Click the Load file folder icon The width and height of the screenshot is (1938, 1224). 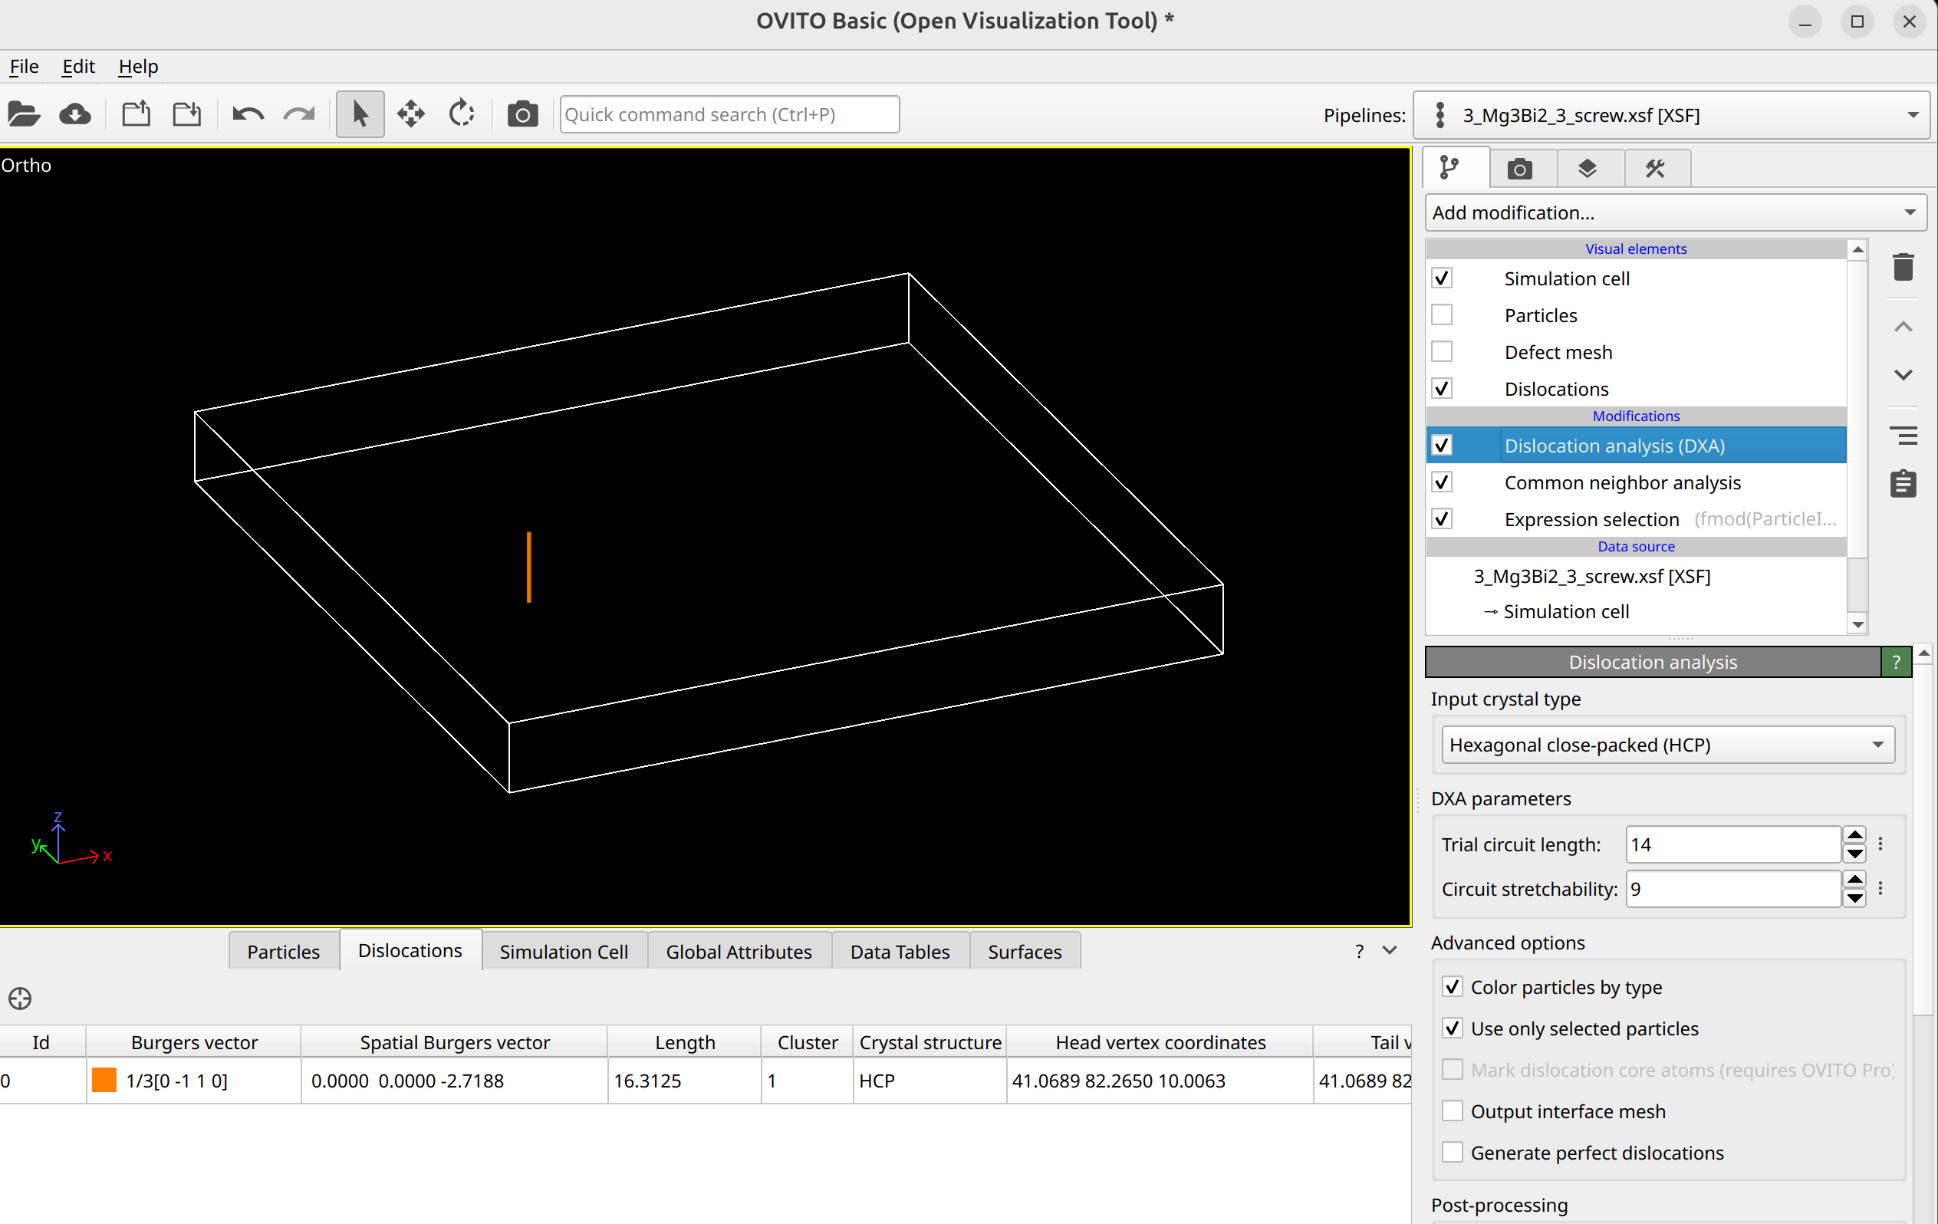(x=24, y=114)
